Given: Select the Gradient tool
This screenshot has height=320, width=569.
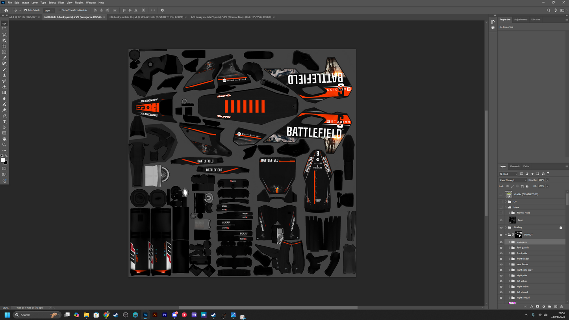Looking at the screenshot, I should tap(4, 92).
